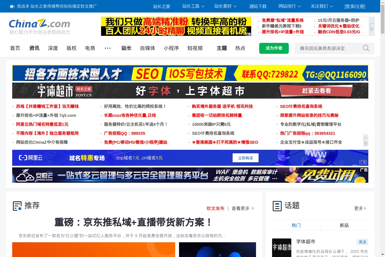
Task: Open header ad link 15元/月云服务器+防护
Action: coord(338,20)
